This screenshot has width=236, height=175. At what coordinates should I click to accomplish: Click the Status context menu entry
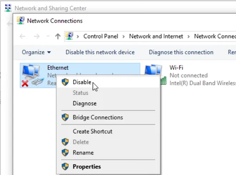[108, 93]
